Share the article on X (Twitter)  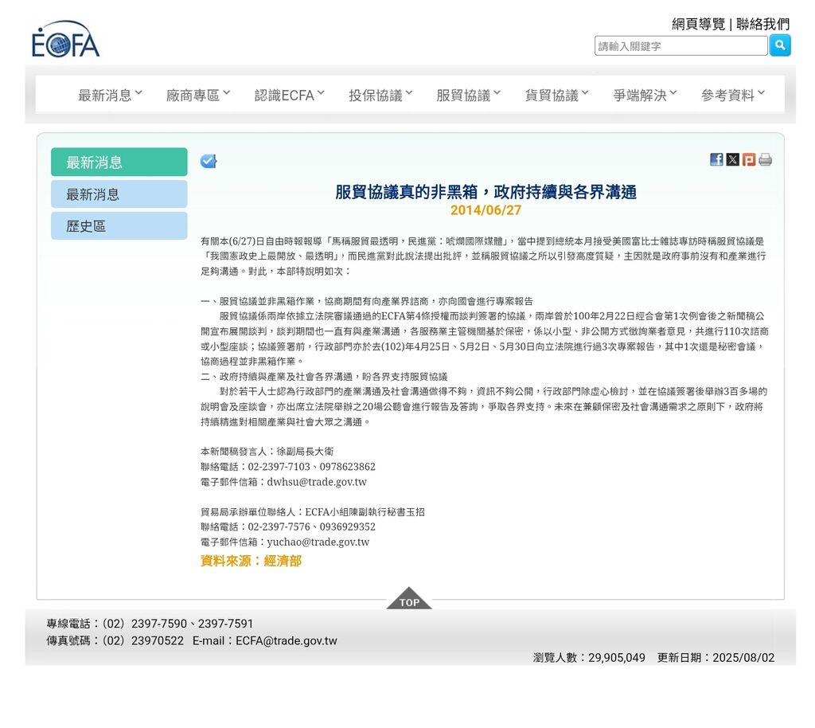coord(732,159)
